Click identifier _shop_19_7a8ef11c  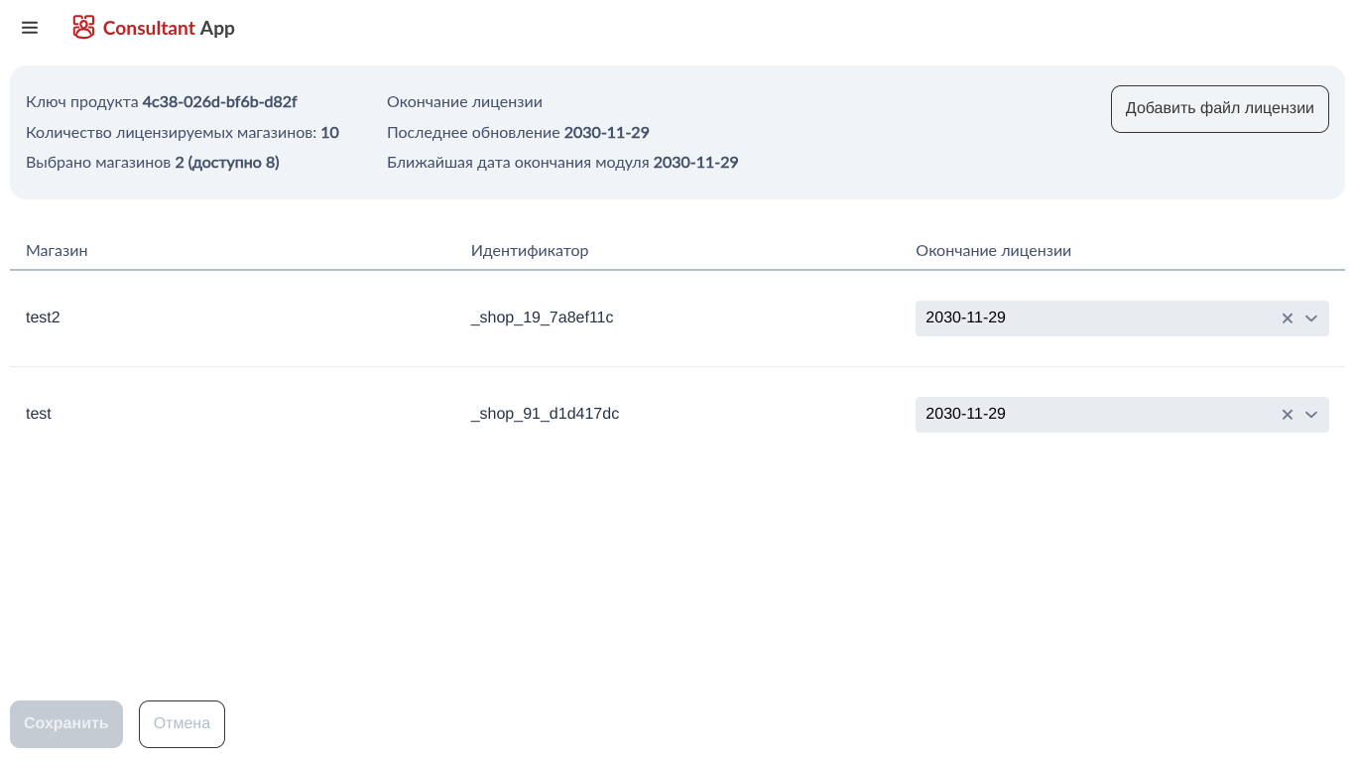(x=542, y=317)
